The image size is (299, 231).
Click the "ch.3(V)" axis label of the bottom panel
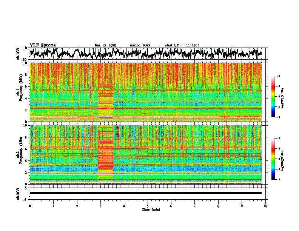tap(18, 194)
